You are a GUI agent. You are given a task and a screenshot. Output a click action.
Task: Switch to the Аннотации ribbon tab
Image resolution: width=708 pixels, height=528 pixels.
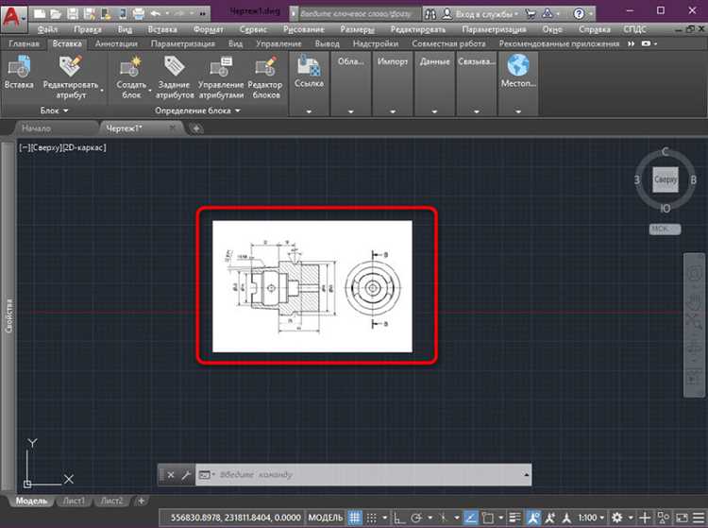[116, 43]
